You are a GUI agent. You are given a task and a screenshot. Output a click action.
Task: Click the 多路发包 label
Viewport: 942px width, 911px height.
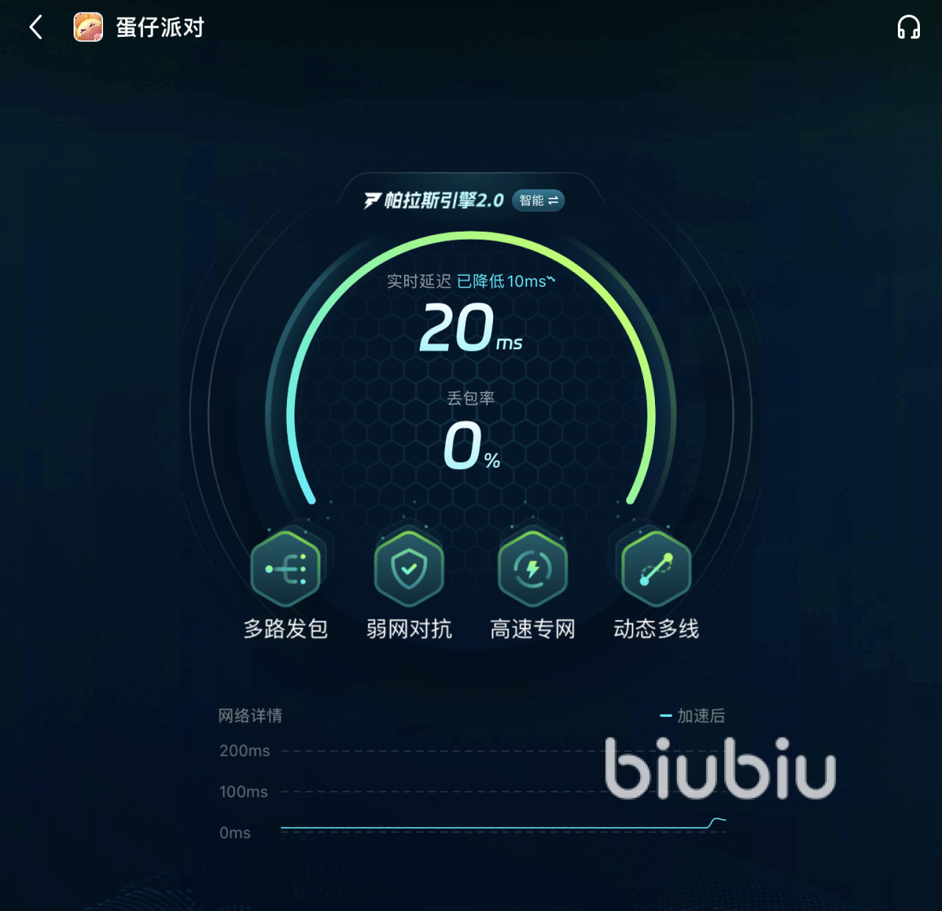(x=286, y=629)
